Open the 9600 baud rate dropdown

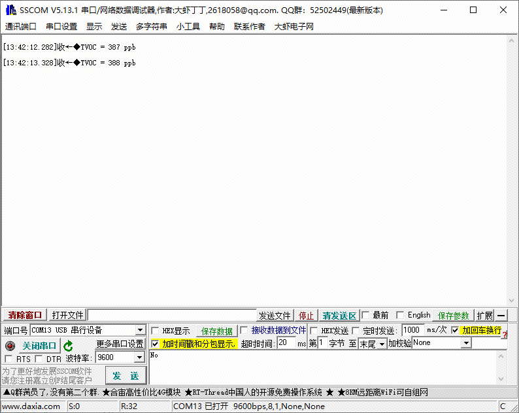pos(139,357)
